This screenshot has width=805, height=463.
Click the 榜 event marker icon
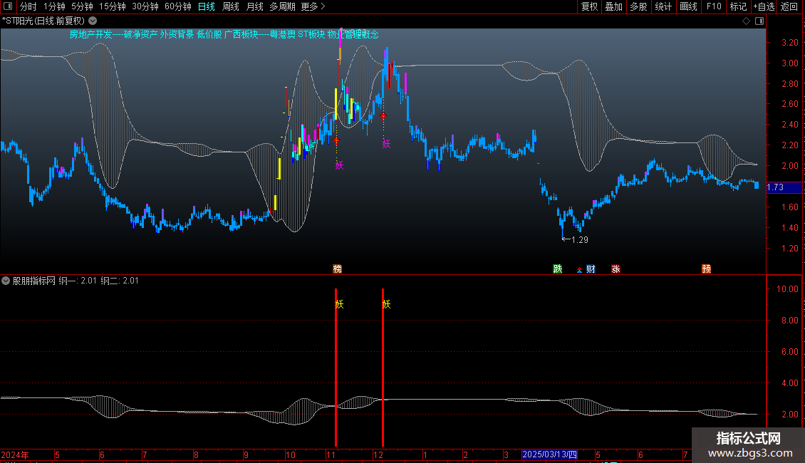[337, 269]
